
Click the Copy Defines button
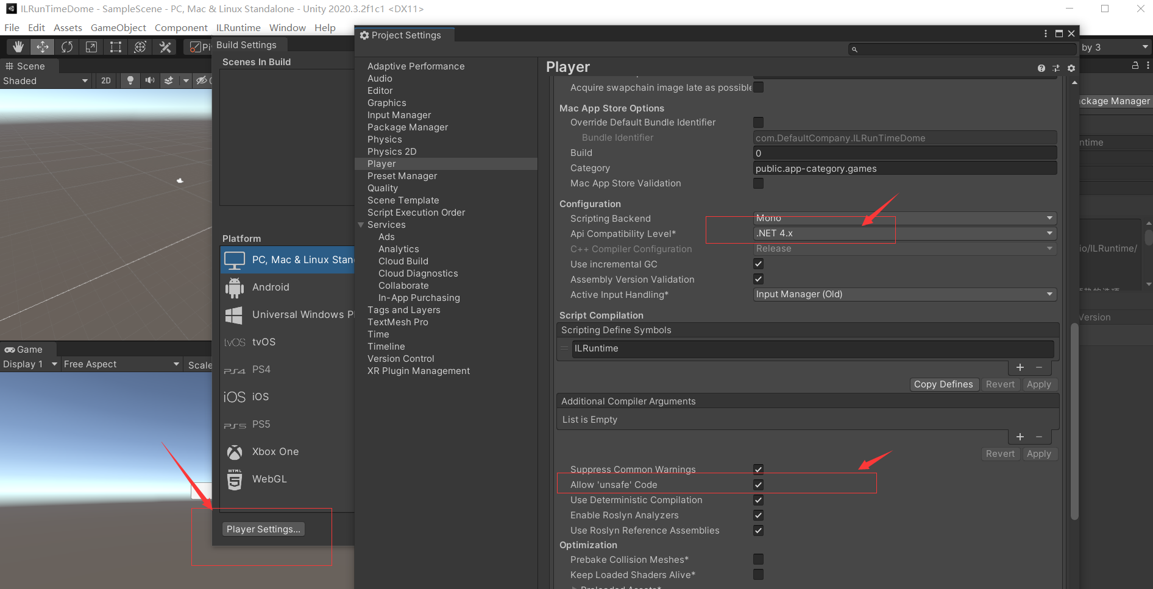(x=944, y=384)
